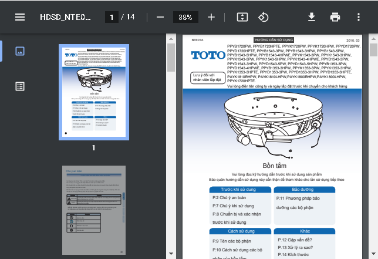Toggle the sidebar with the hamburger menu icon
Viewport: 378px width, 259px height.
point(20,17)
